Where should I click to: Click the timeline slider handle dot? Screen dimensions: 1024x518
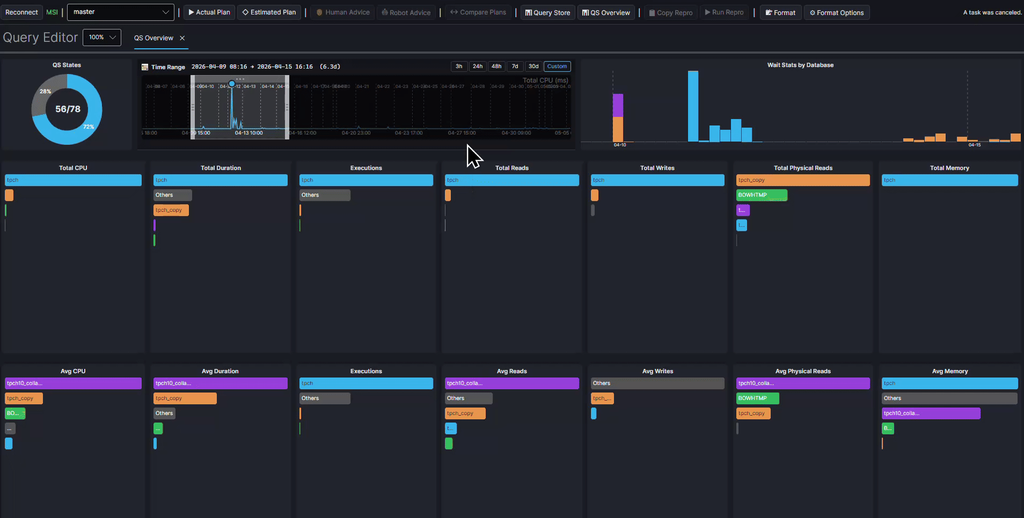232,84
